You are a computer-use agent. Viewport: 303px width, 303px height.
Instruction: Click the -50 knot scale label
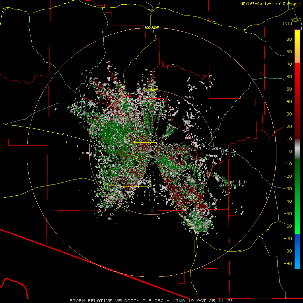(x=288, y=213)
